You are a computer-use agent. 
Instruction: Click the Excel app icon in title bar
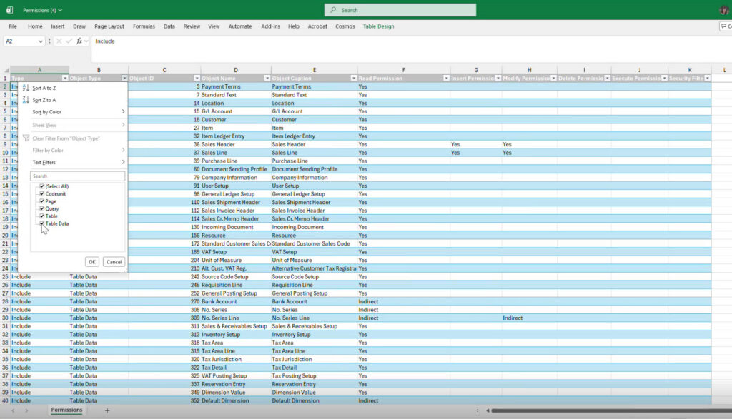9,10
